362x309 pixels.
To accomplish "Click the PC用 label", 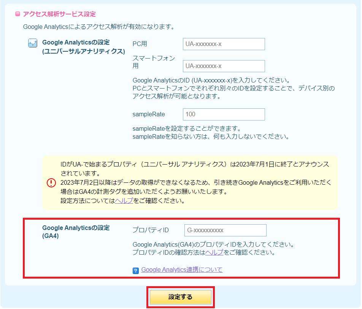I will tap(140, 44).
